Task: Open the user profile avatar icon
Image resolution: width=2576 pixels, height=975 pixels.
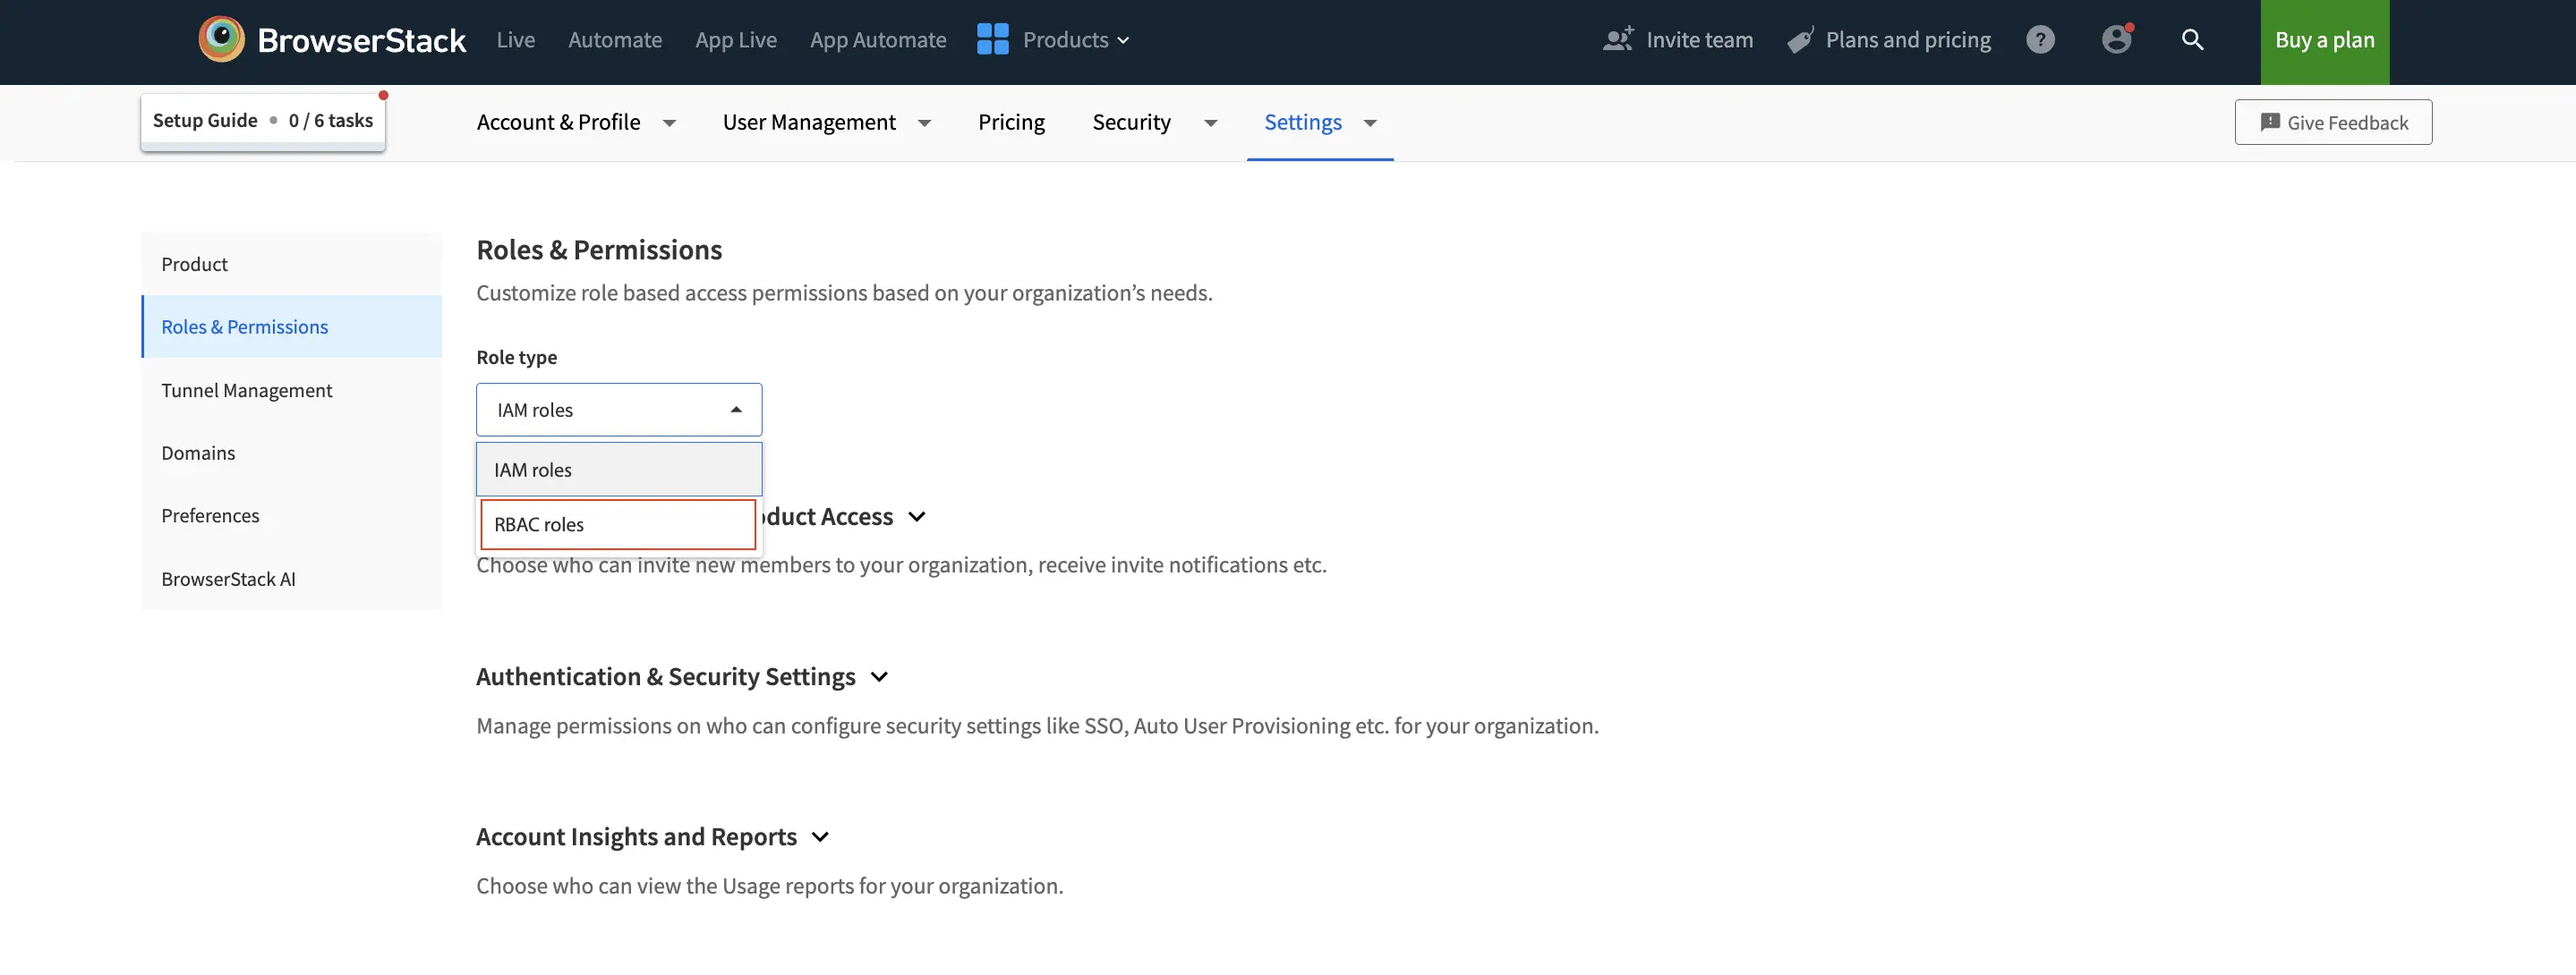Action: (x=2117, y=40)
